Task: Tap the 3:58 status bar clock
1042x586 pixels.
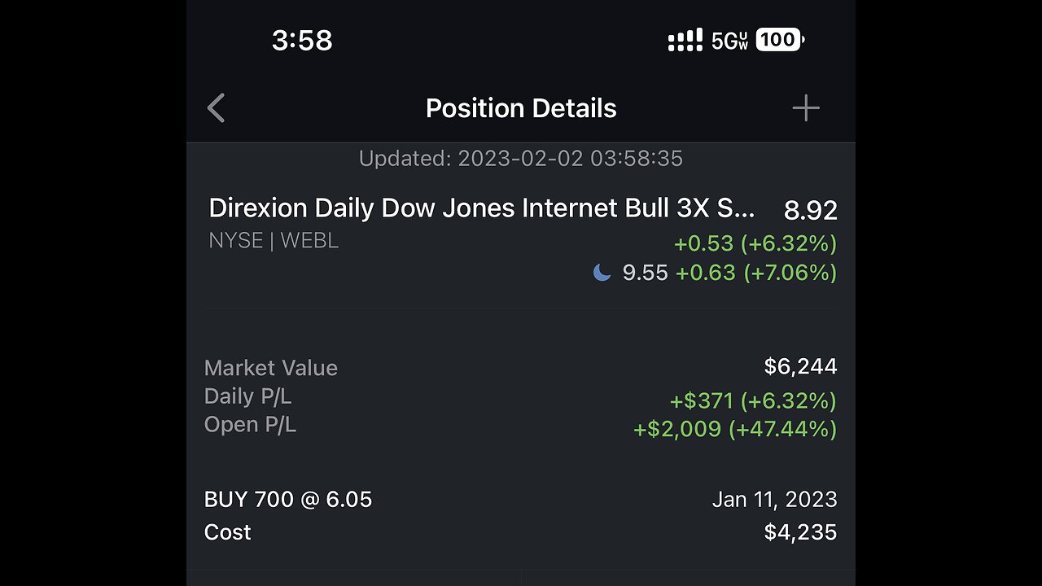Action: coord(302,40)
